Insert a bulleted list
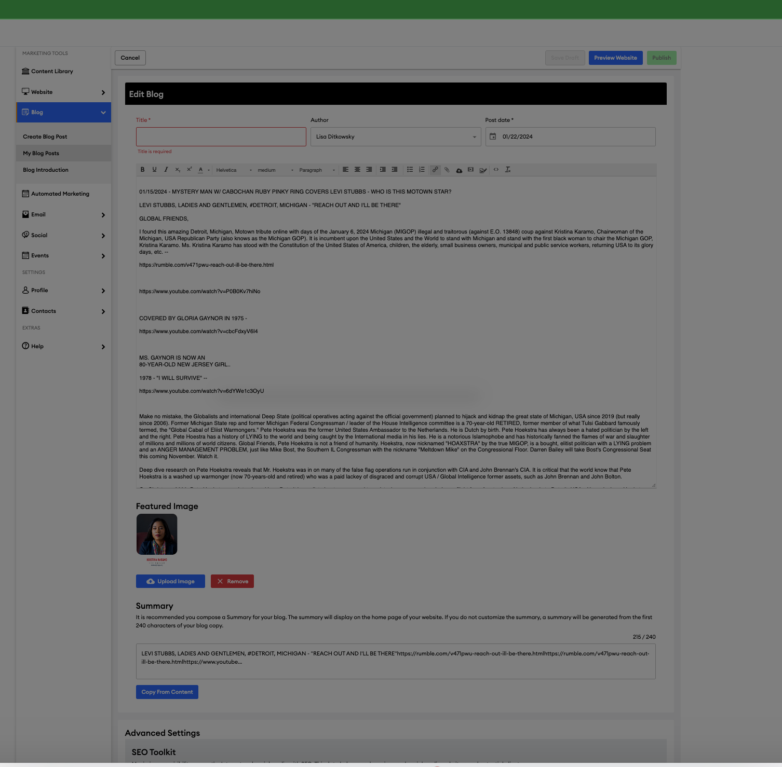782x767 pixels. 410,170
